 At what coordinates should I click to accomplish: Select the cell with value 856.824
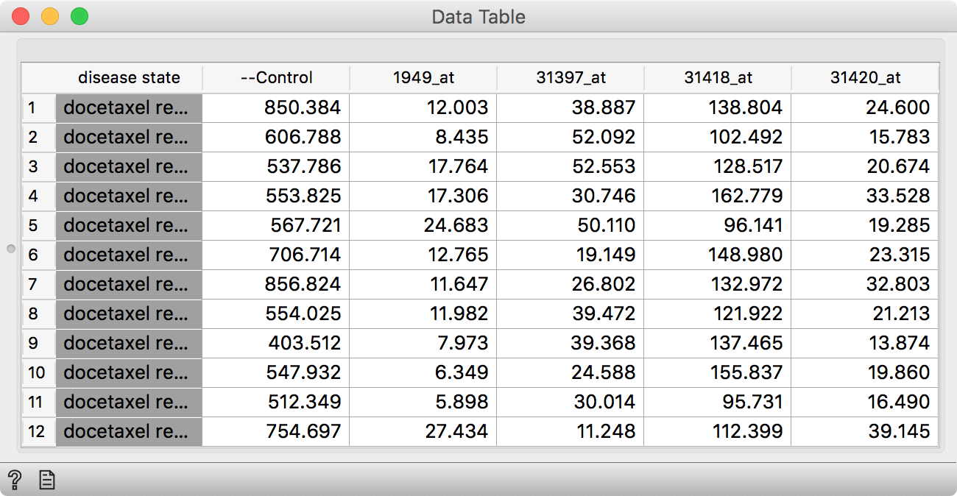[x=276, y=284]
